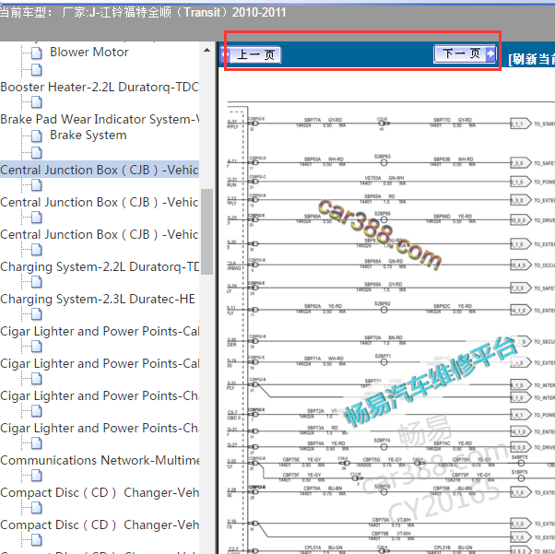Viewport: 555px width, 554px height.
Task: Select the highlighted Central Junction Box (CJB) entry
Action: click(100, 170)
